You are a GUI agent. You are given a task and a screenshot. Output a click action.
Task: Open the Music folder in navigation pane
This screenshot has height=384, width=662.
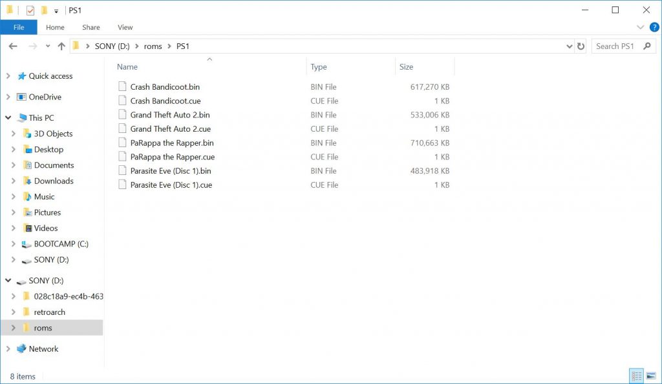click(x=45, y=196)
